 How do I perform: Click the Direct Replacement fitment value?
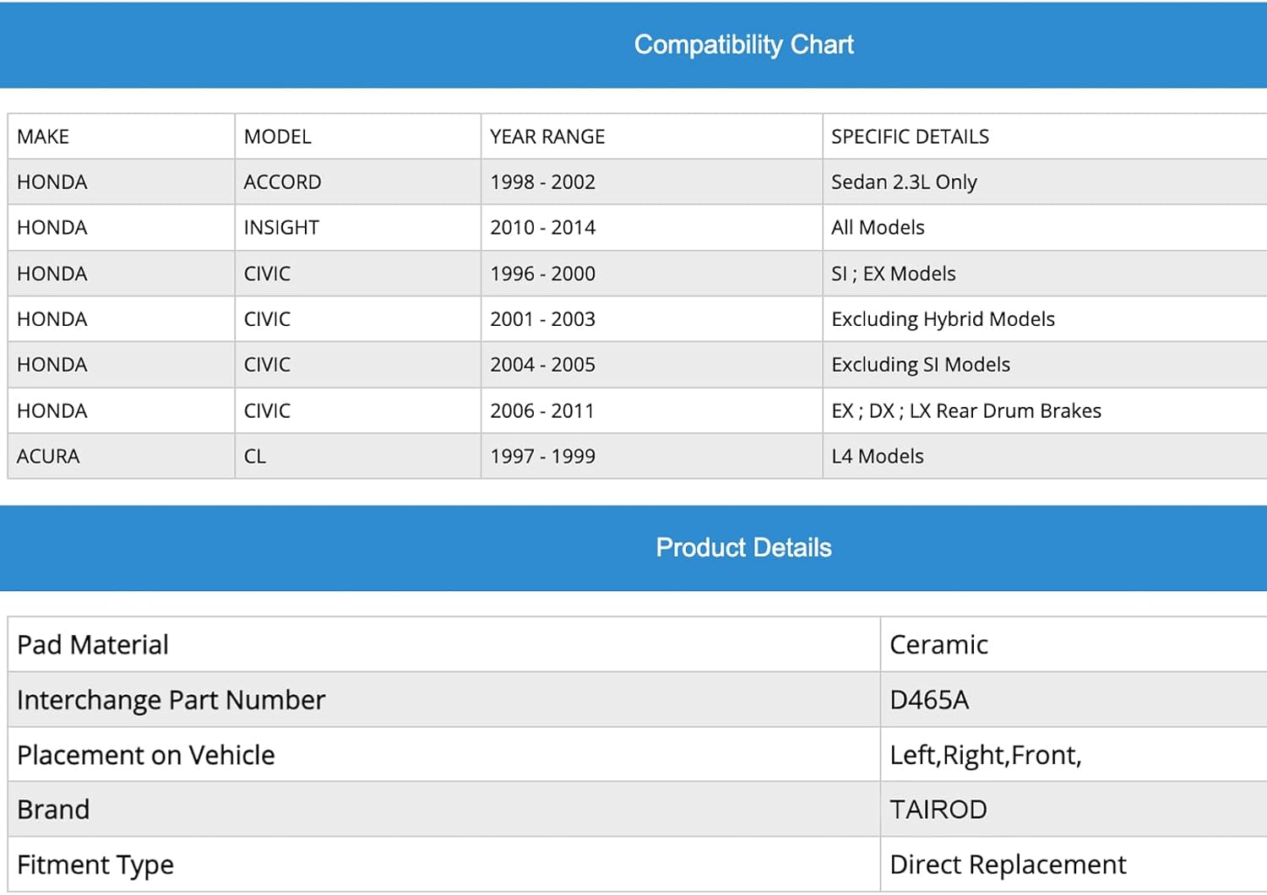click(1008, 865)
